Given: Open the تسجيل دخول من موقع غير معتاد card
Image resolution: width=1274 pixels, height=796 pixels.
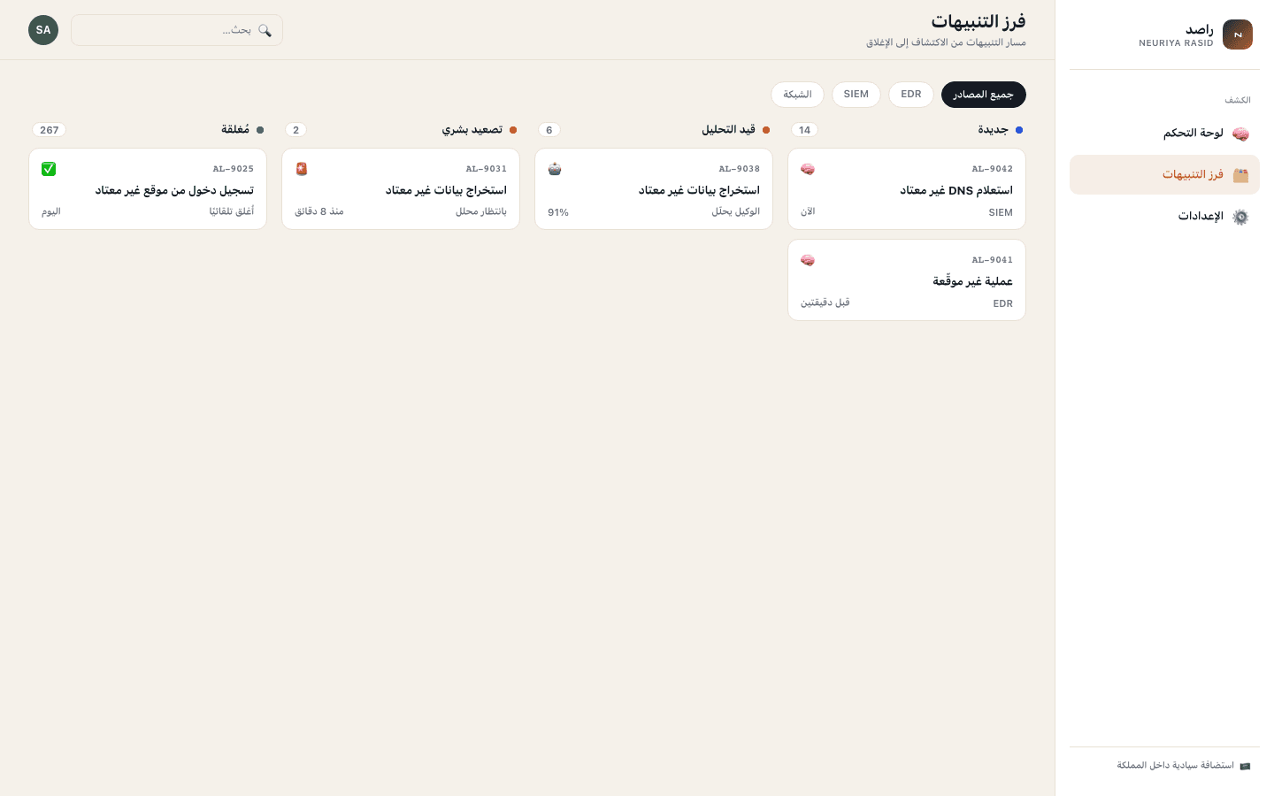Looking at the screenshot, I should 148,189.
